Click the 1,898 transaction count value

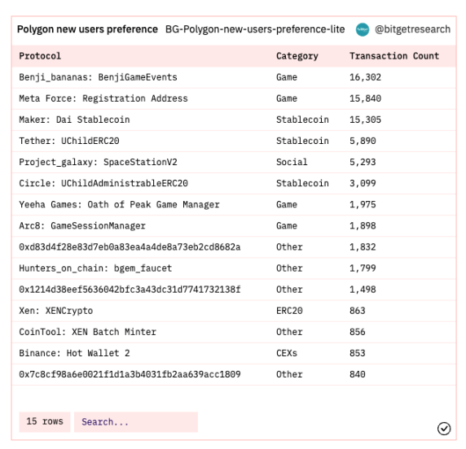coord(363,226)
